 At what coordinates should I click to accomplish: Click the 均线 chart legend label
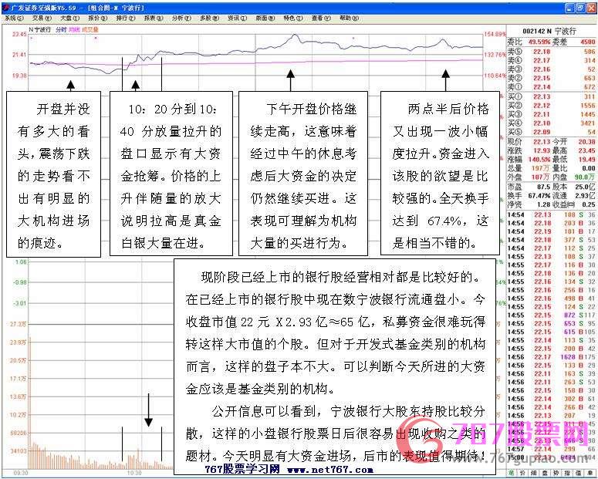click(x=74, y=29)
